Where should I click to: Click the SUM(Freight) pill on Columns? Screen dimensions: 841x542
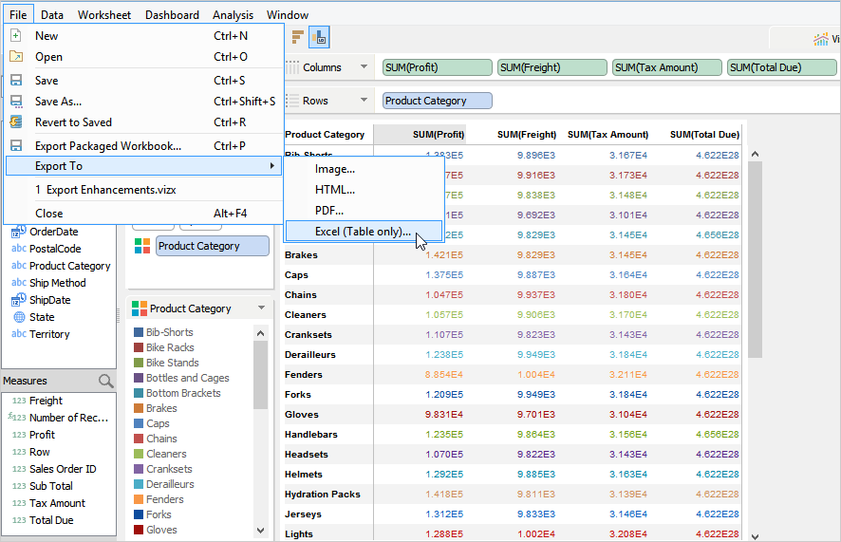point(551,67)
